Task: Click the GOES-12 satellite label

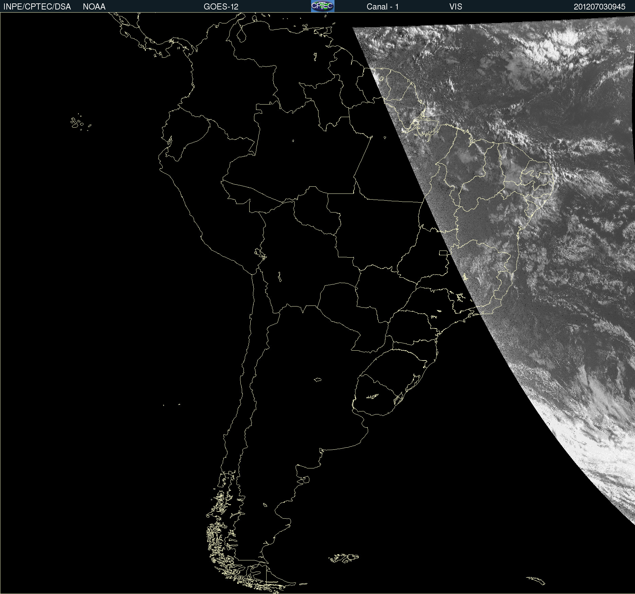Action: pos(221,7)
